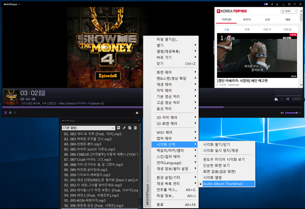
Task: Click the A-B repeat section buttons
Action: 297,99
